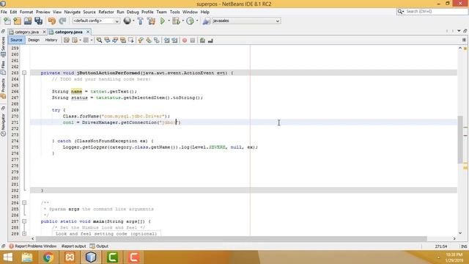Build project with hammer icon
The width and height of the screenshot is (469, 264).
[140, 21]
